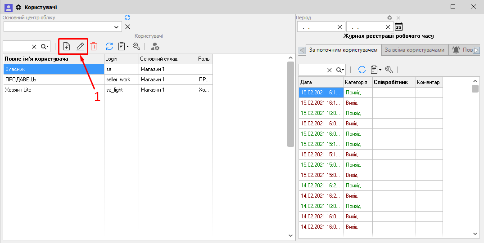Expand the Основний центр обліку dropdown
The height and width of the screenshot is (243, 484).
point(117,27)
